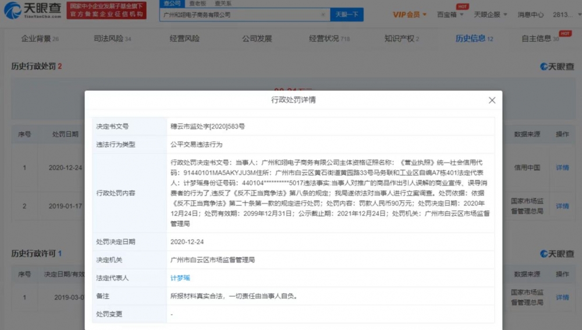The width and height of the screenshot is (582, 330).
Task: Click the 行政处罚详情 dialog title
Action: 293,100
